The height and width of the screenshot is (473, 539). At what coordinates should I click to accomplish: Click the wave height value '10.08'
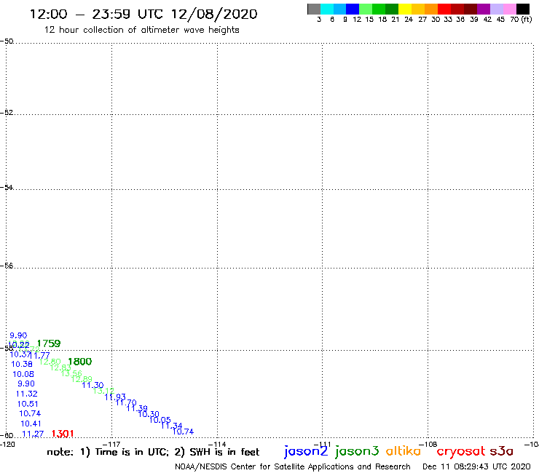click(x=23, y=374)
